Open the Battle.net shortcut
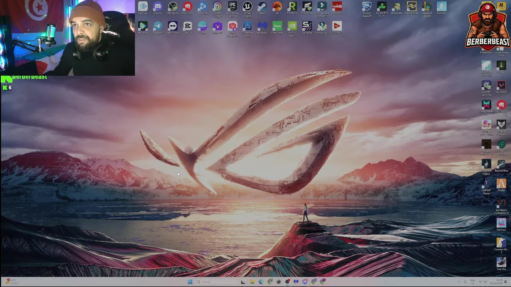The height and width of the screenshot is (287, 511). (x=202, y=8)
